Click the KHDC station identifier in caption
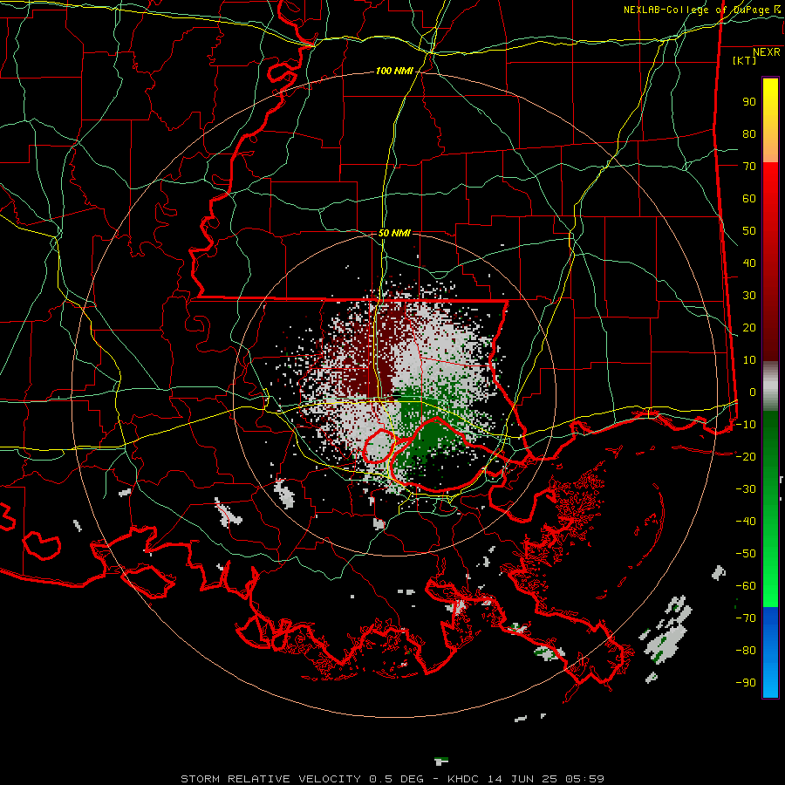The width and height of the screenshot is (785, 785). [463, 779]
